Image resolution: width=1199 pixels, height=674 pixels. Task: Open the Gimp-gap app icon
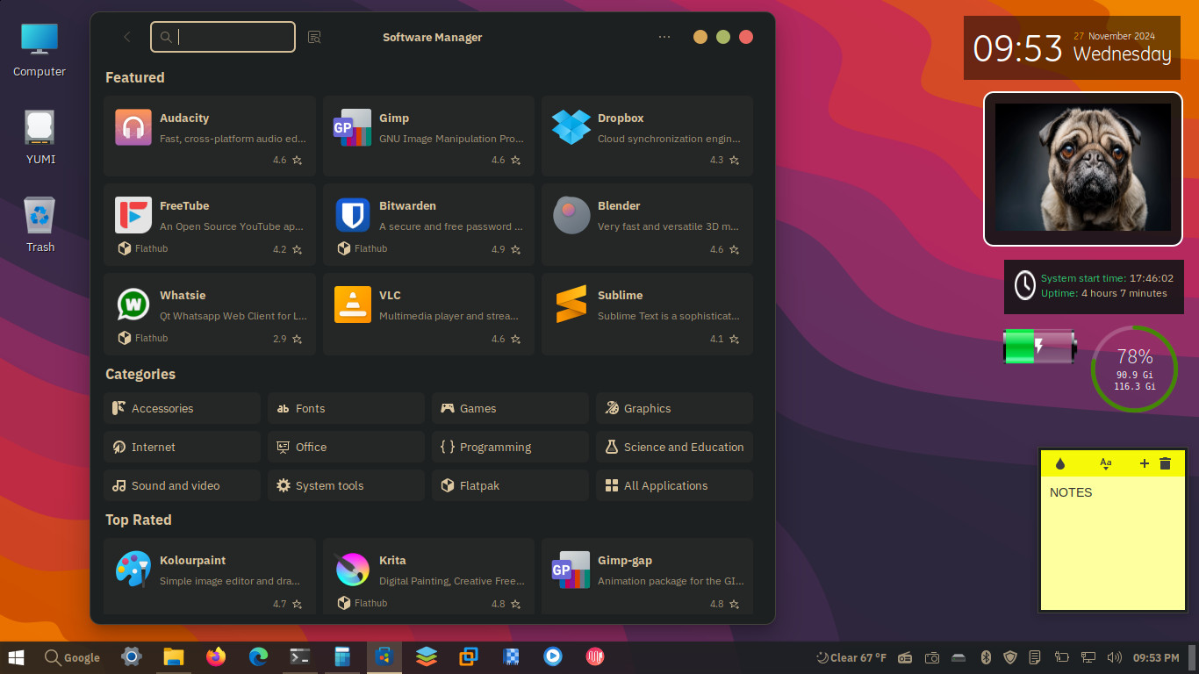coord(571,570)
